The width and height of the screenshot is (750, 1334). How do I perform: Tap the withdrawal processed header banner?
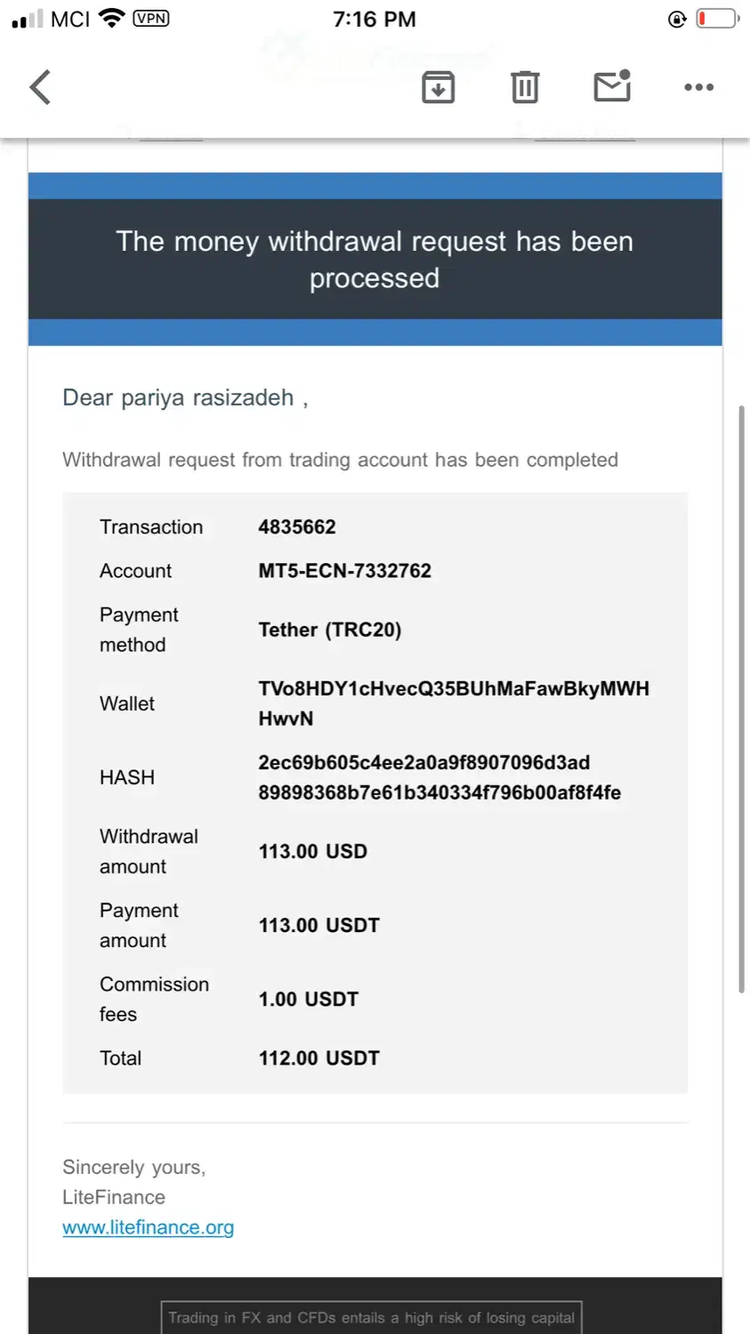[x=375, y=259]
